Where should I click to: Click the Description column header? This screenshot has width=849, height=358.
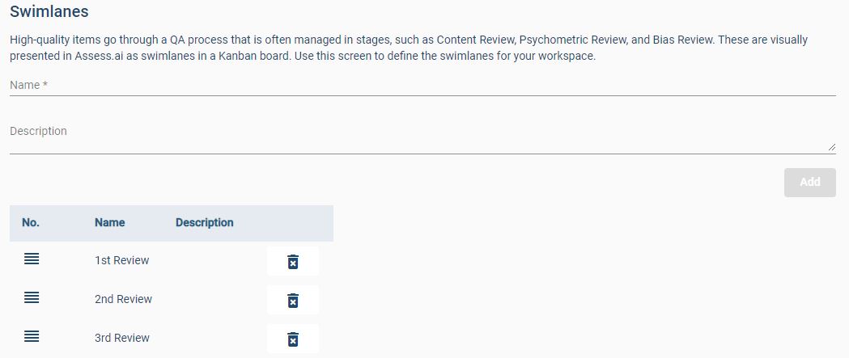(204, 223)
